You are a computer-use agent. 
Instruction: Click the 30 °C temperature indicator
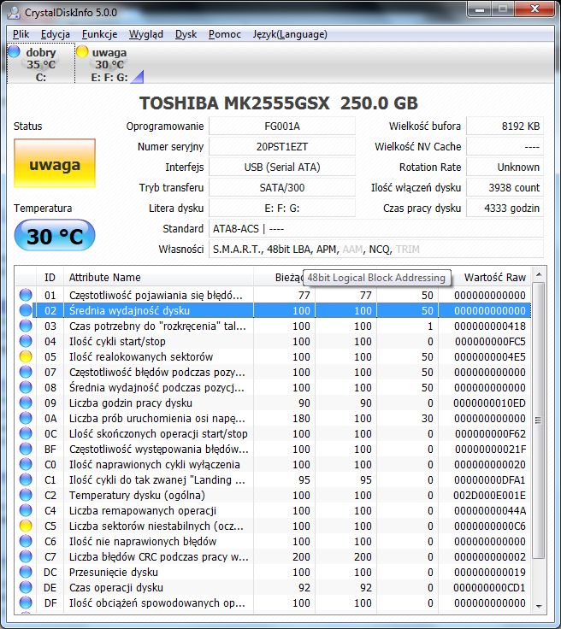click(x=55, y=236)
